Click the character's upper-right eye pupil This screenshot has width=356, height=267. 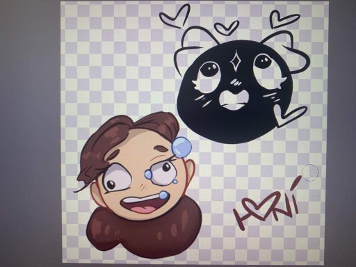tap(166, 167)
